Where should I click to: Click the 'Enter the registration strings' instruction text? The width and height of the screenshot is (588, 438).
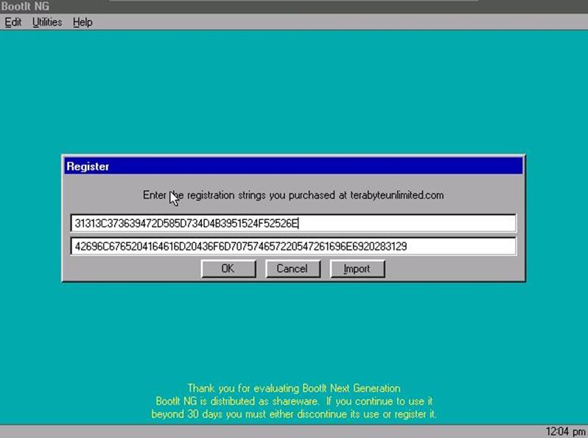(293, 195)
